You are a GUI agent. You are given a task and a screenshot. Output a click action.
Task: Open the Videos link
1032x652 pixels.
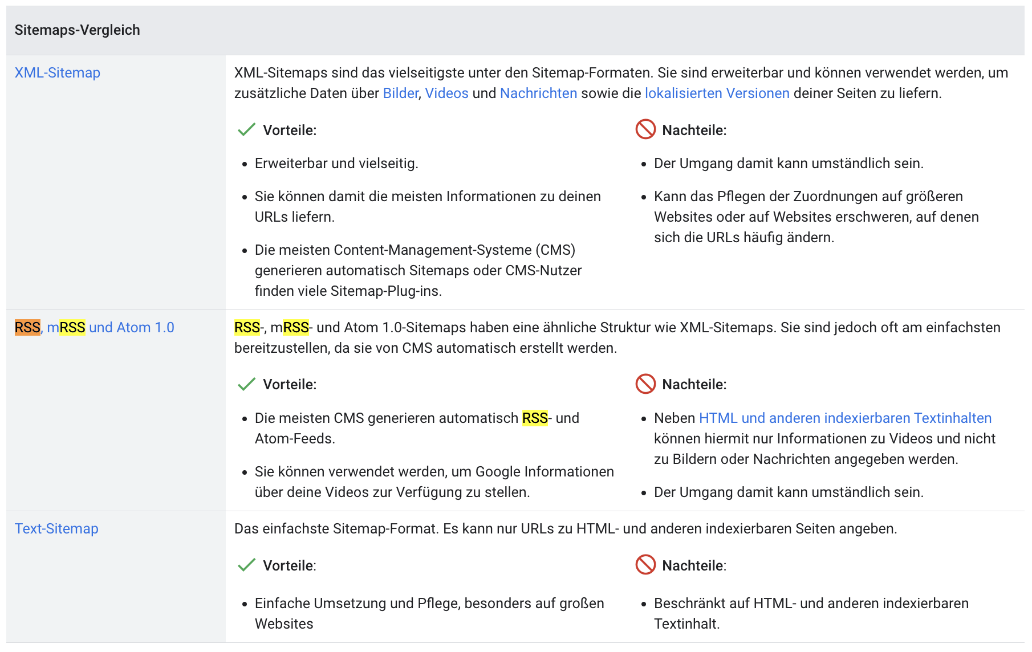(x=447, y=93)
